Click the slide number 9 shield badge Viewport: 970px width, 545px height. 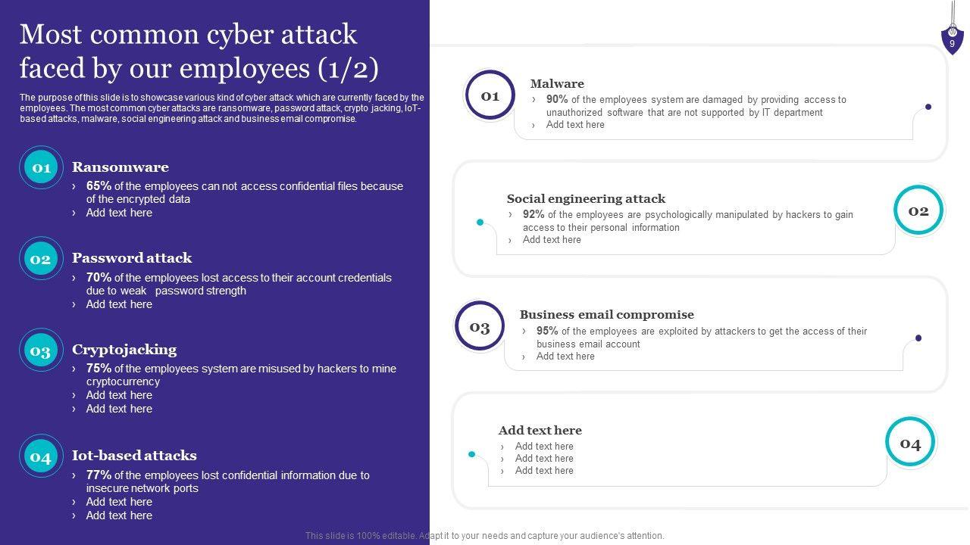pos(952,40)
